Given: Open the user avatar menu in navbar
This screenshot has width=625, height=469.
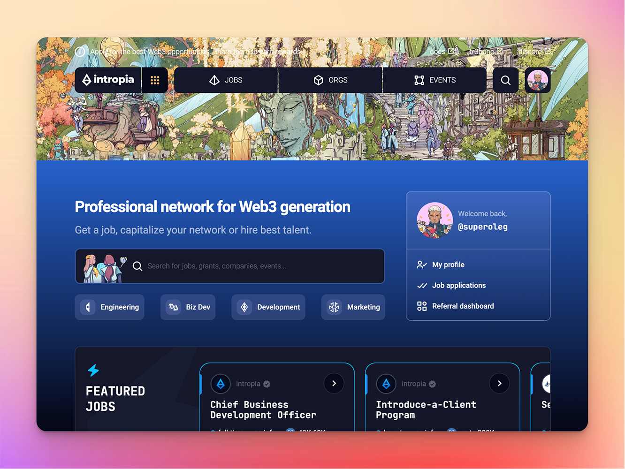Looking at the screenshot, I should (x=538, y=80).
